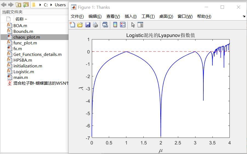247x154 pixels.
Task: Click the Link Plot toolbar icon
Action: [105, 25]
